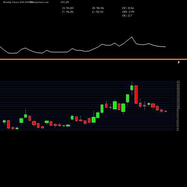Screen dimensions: 187x187
Task: Select the tallest red candlestick after the peak
Action: (136, 95)
